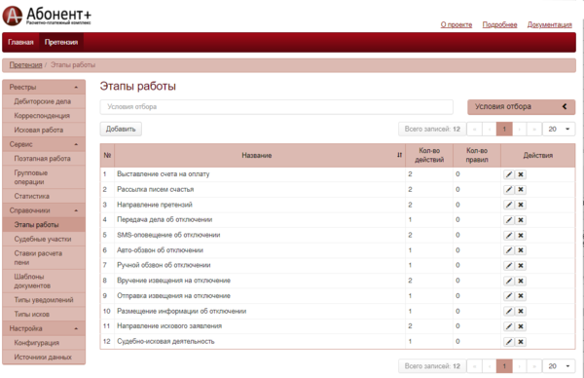Viewport: 584px width, 378px height.
Task: Go to last page in top pagination
Action: point(534,129)
